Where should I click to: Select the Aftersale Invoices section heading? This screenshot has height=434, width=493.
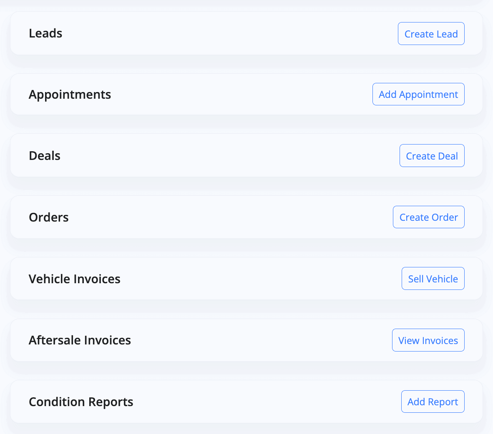point(80,340)
